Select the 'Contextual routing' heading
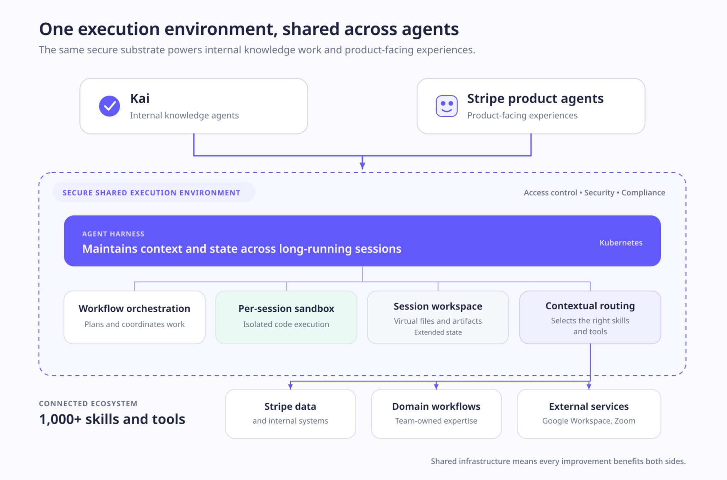The width and height of the screenshot is (727, 480). pos(590,306)
